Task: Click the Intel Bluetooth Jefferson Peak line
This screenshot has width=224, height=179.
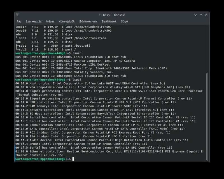Action: [91, 68]
